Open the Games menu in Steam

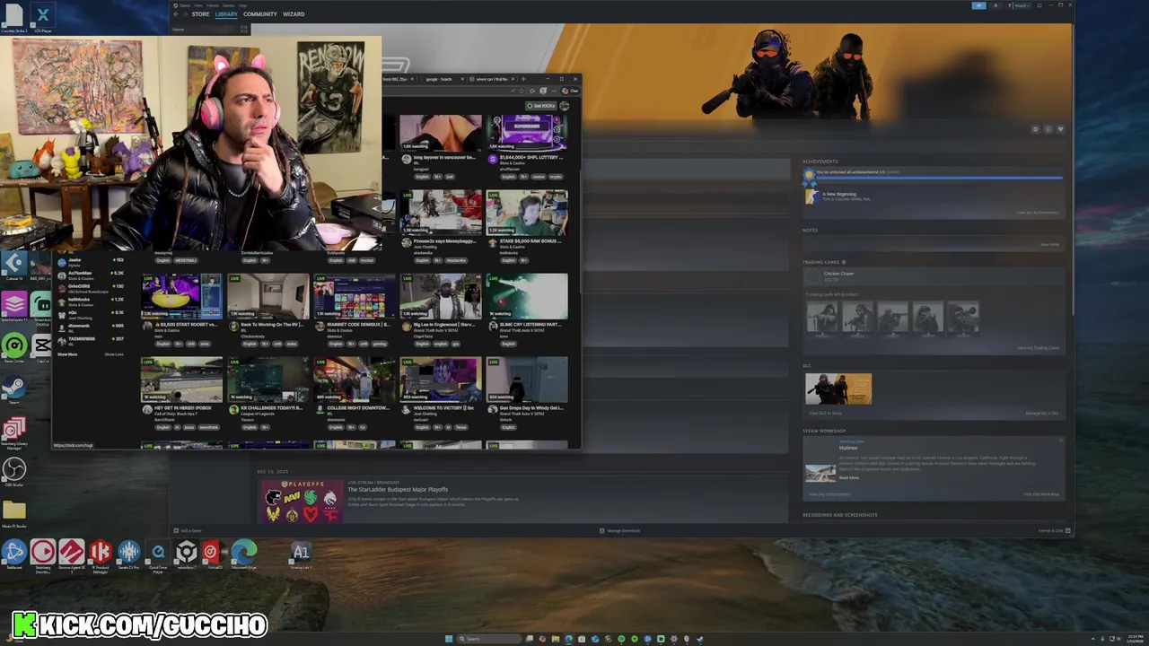click(229, 5)
